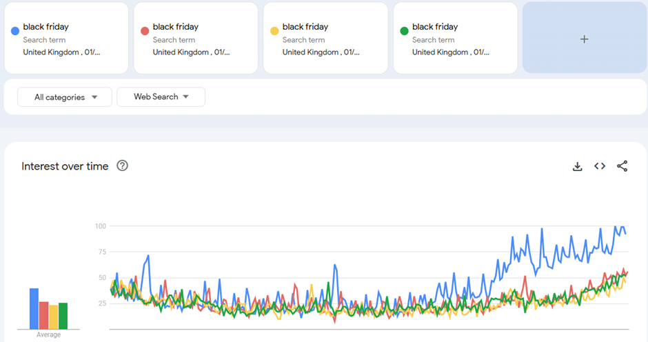648x342 pixels.
Task: Select the green black friday term card
Action: 455,39
